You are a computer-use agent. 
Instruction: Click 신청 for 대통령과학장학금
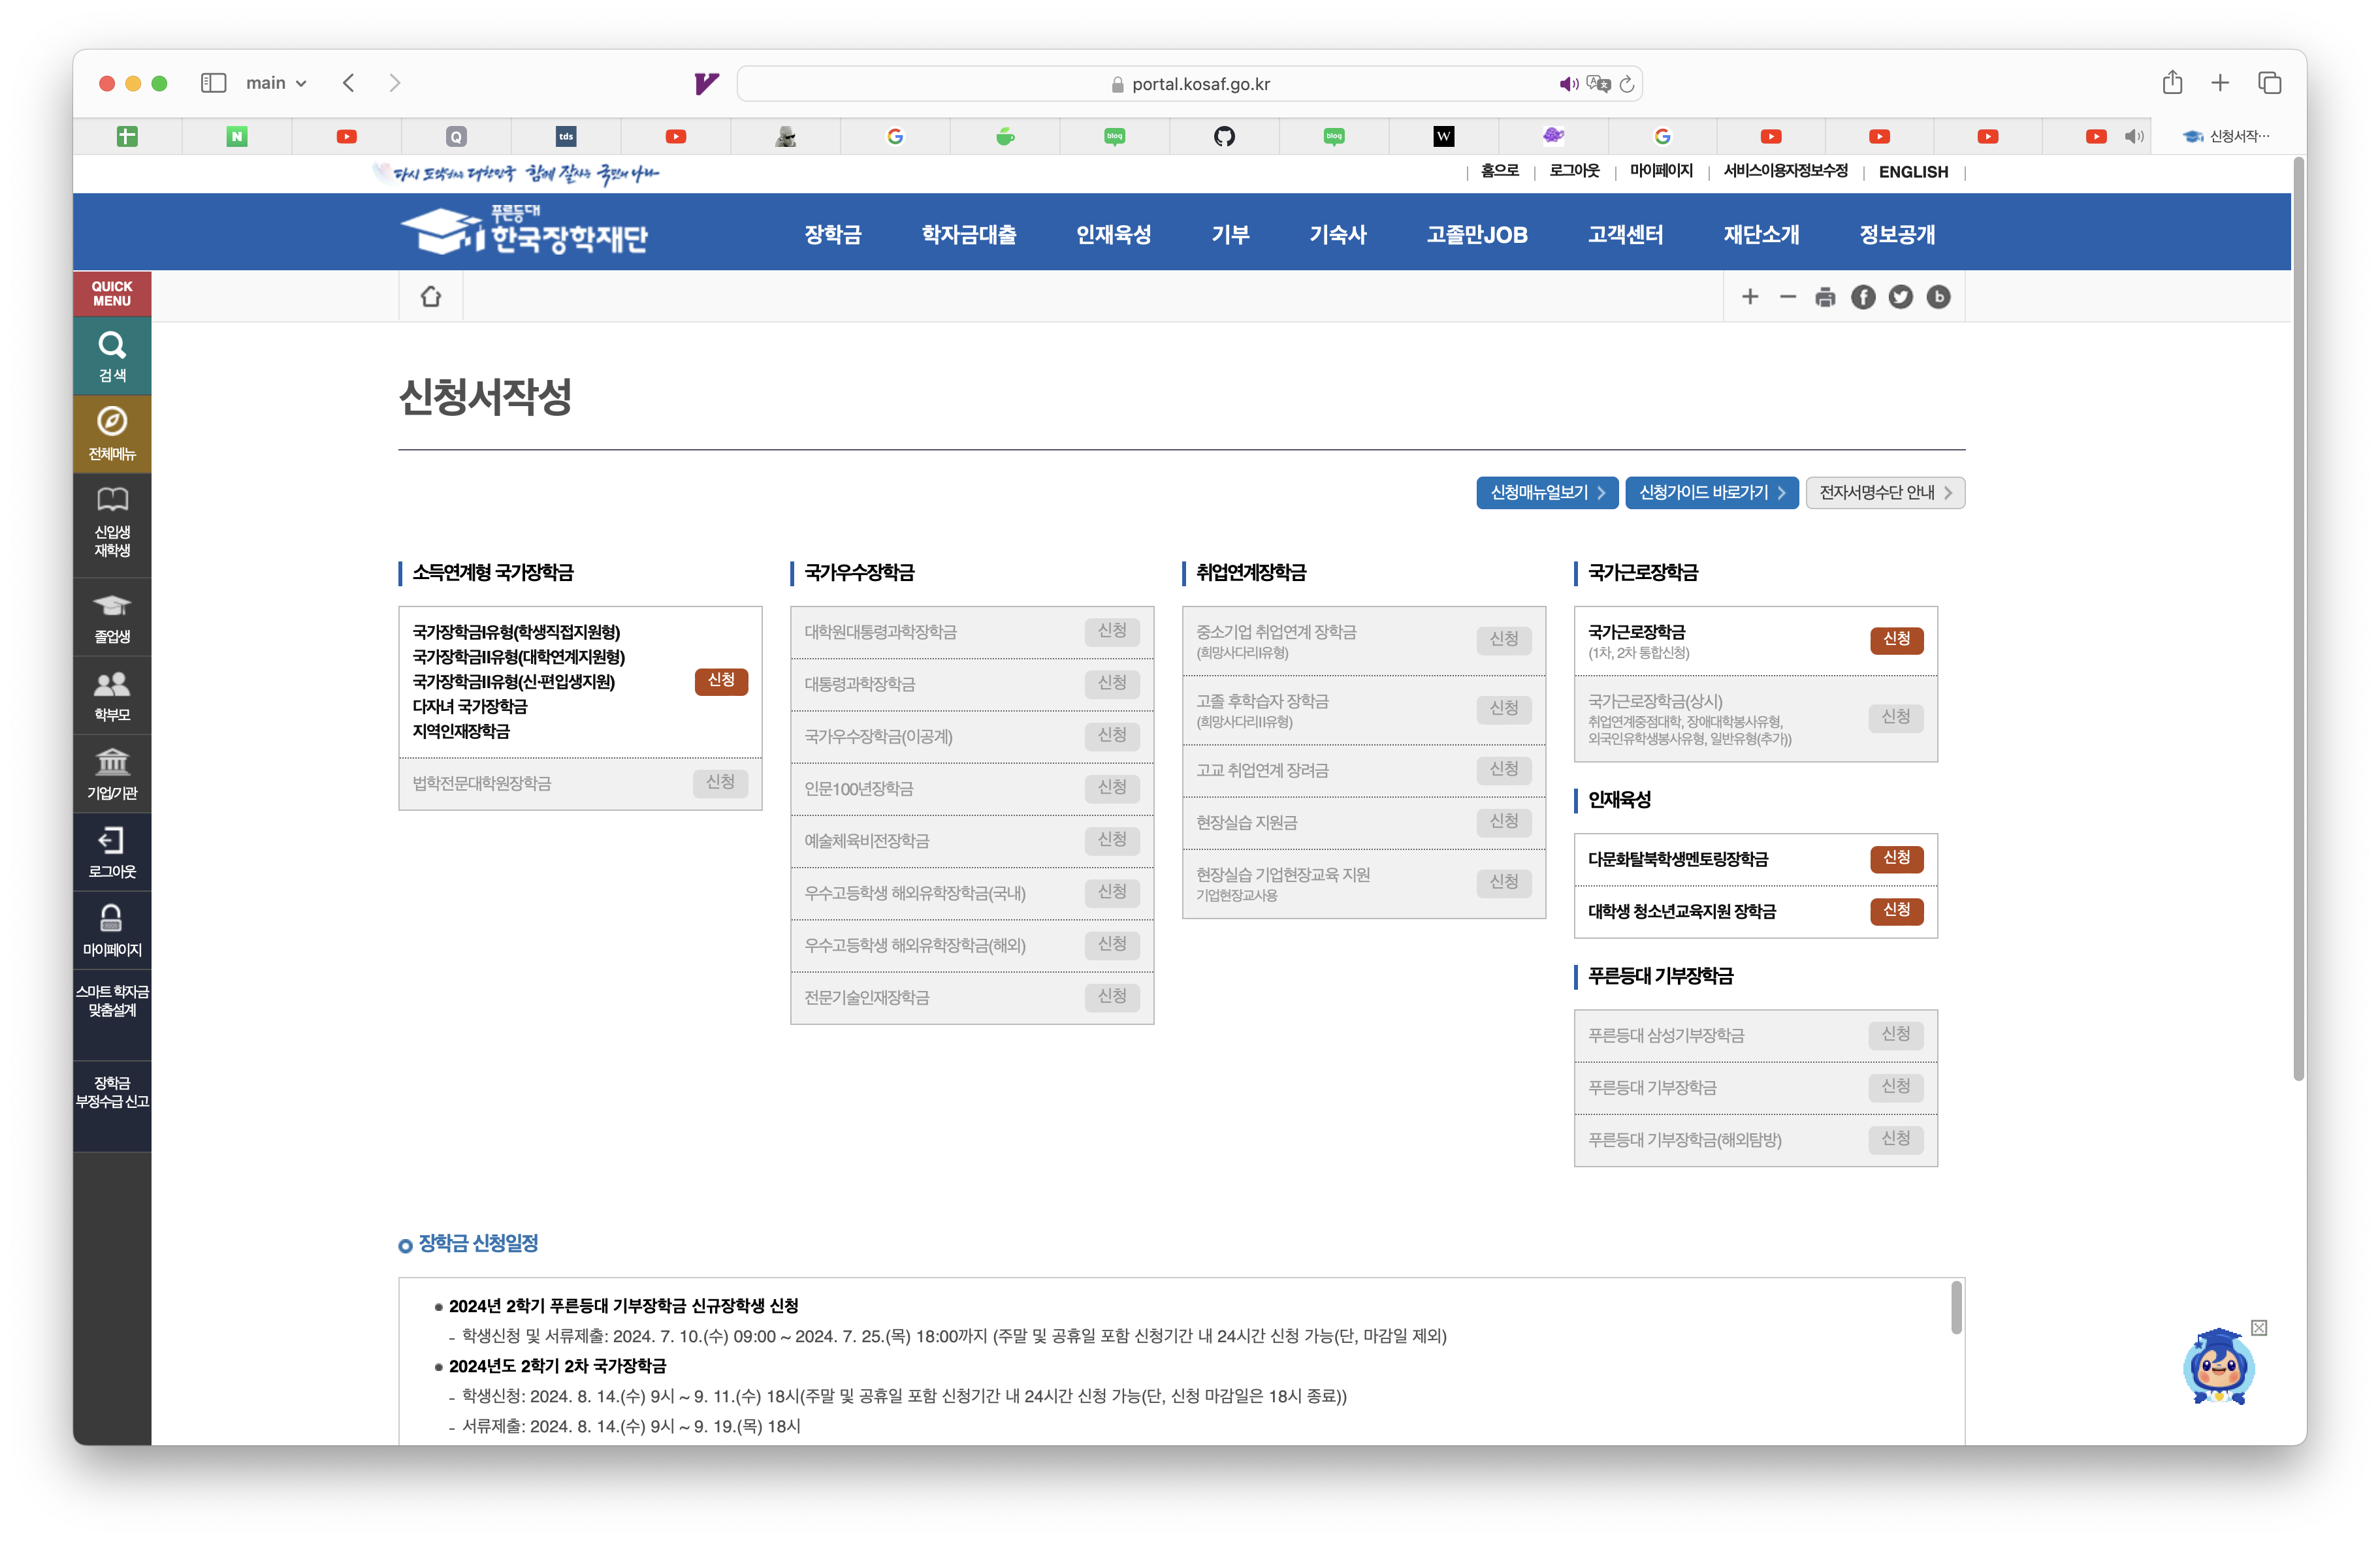(x=1112, y=684)
